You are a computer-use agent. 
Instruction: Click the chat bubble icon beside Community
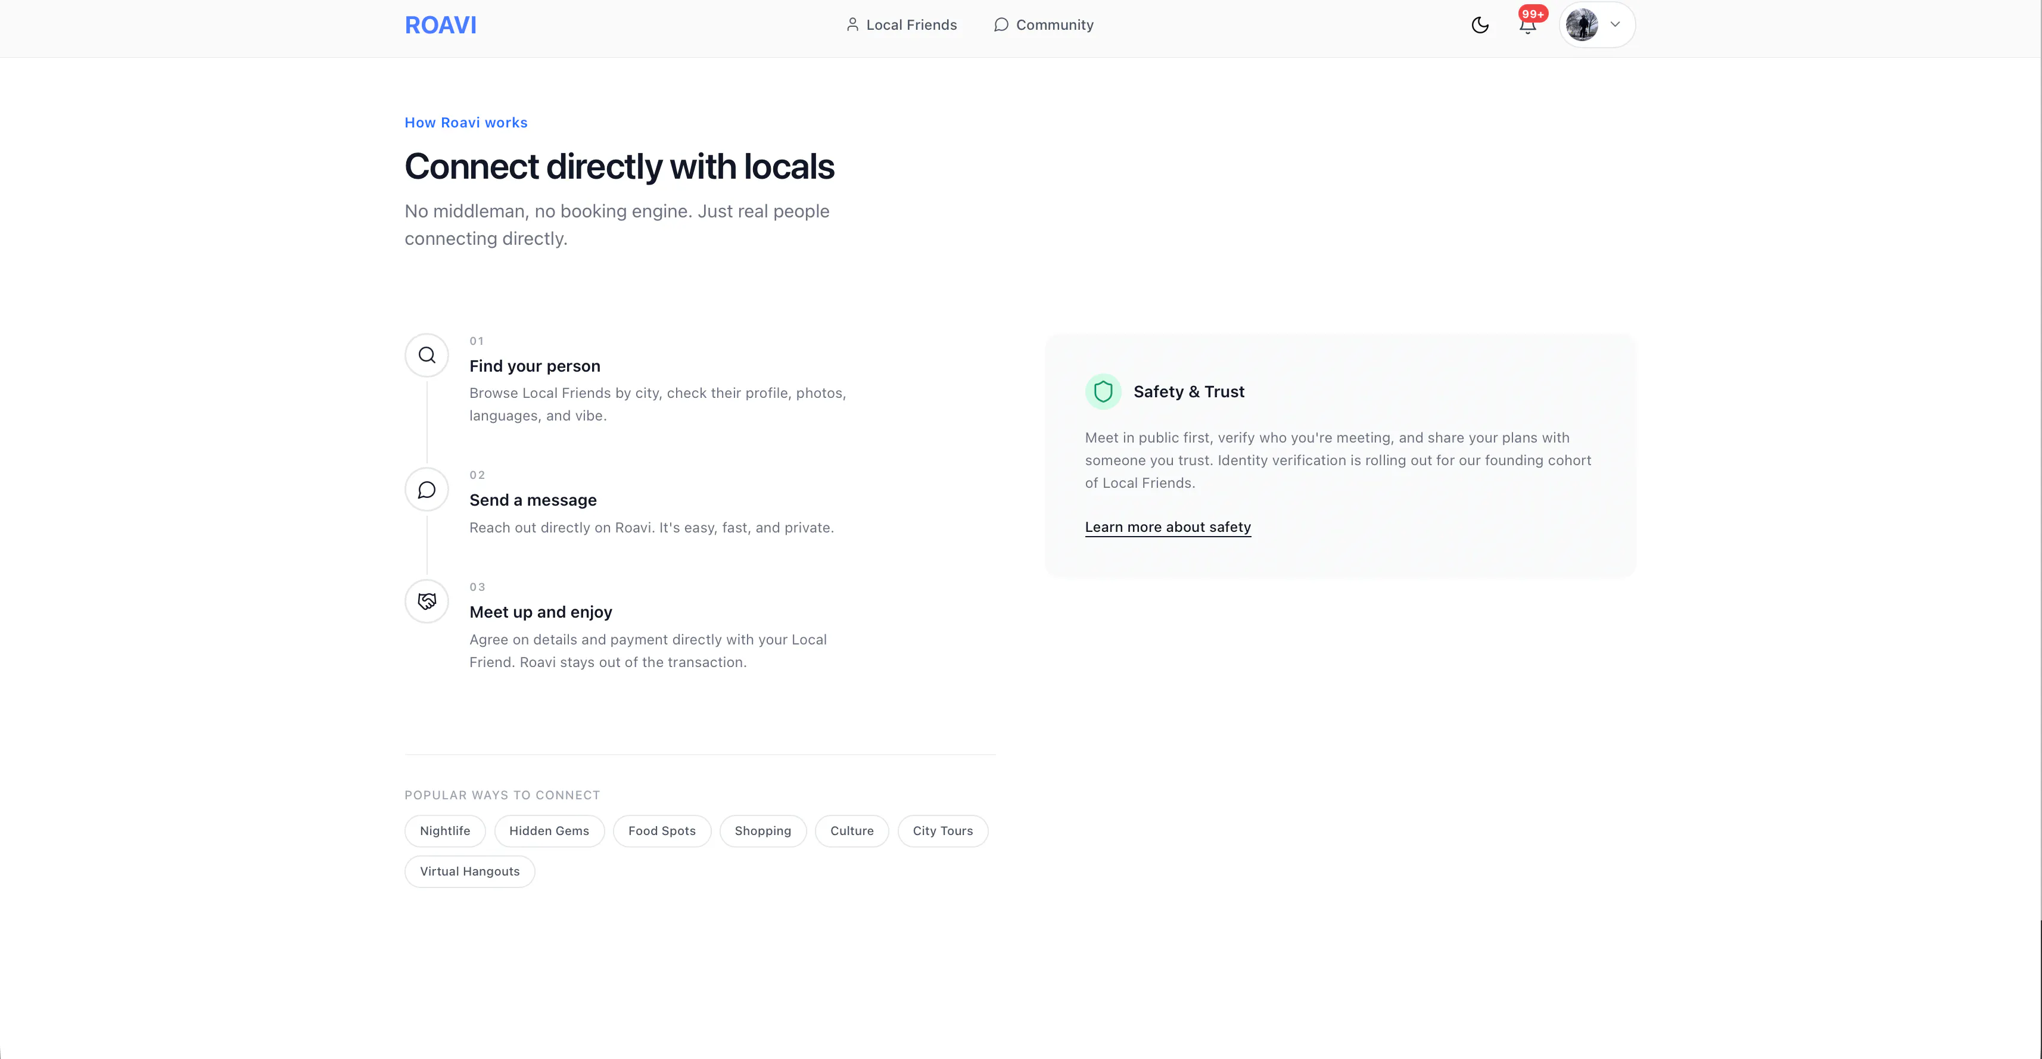click(x=1001, y=24)
